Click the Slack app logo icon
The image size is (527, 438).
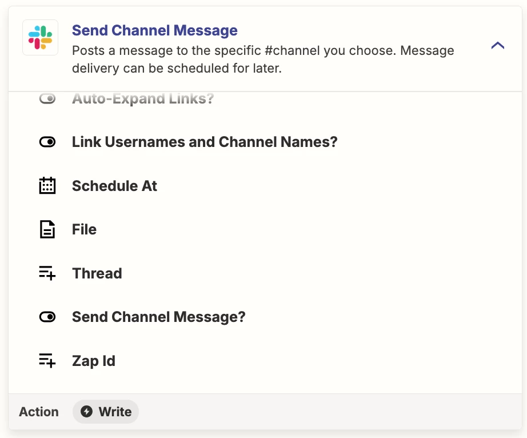tap(41, 37)
